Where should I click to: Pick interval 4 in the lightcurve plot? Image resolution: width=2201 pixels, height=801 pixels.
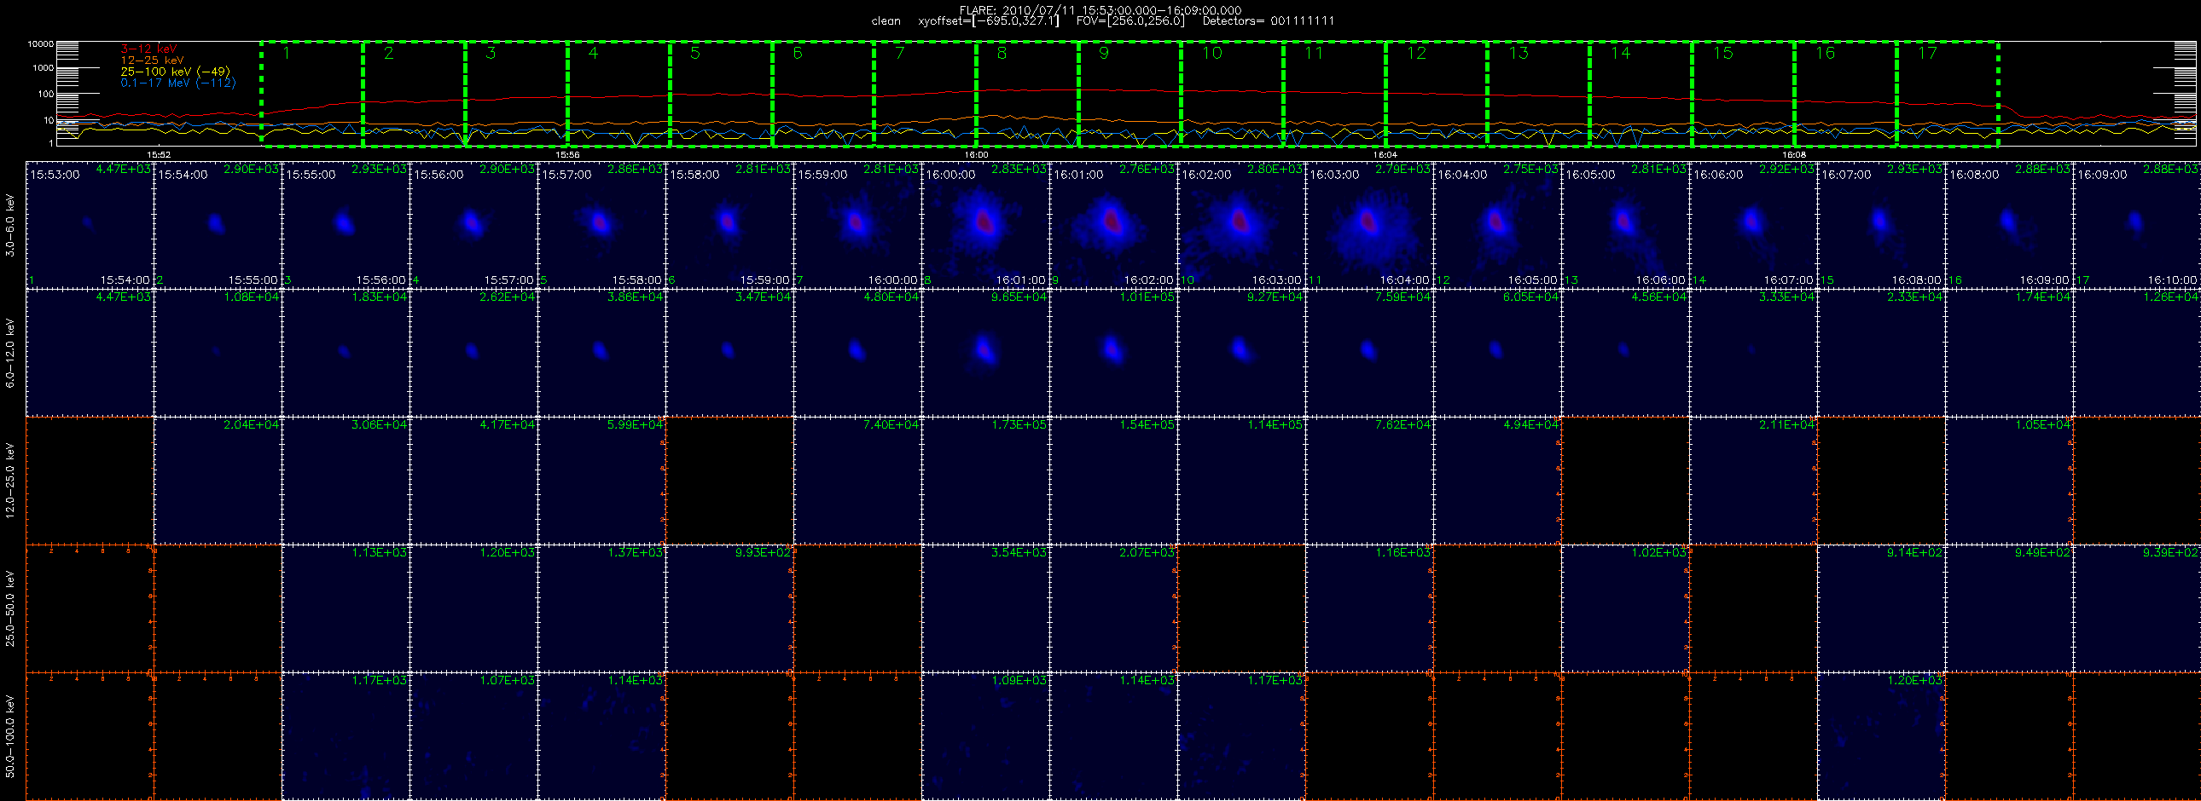click(618, 93)
